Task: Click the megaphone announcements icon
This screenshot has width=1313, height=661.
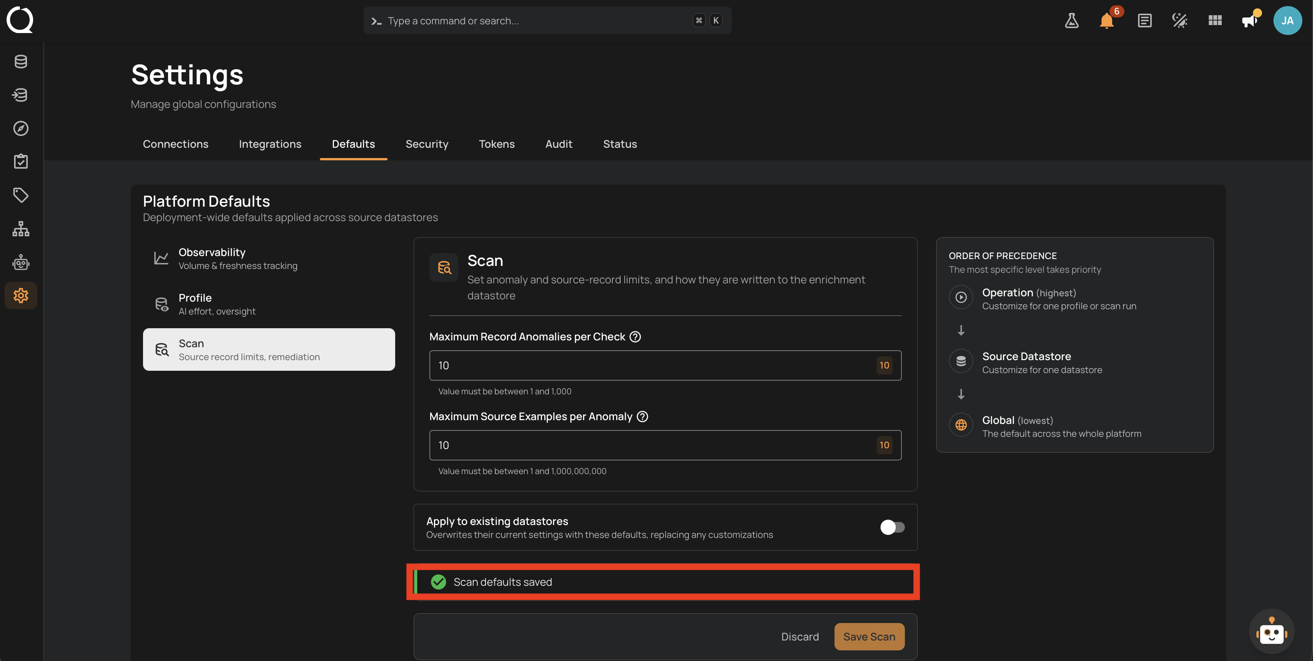Action: click(x=1249, y=21)
